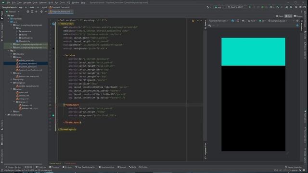The image size is (308, 173).
Task: Collapse the java folder
Action: click(x=9, y=22)
